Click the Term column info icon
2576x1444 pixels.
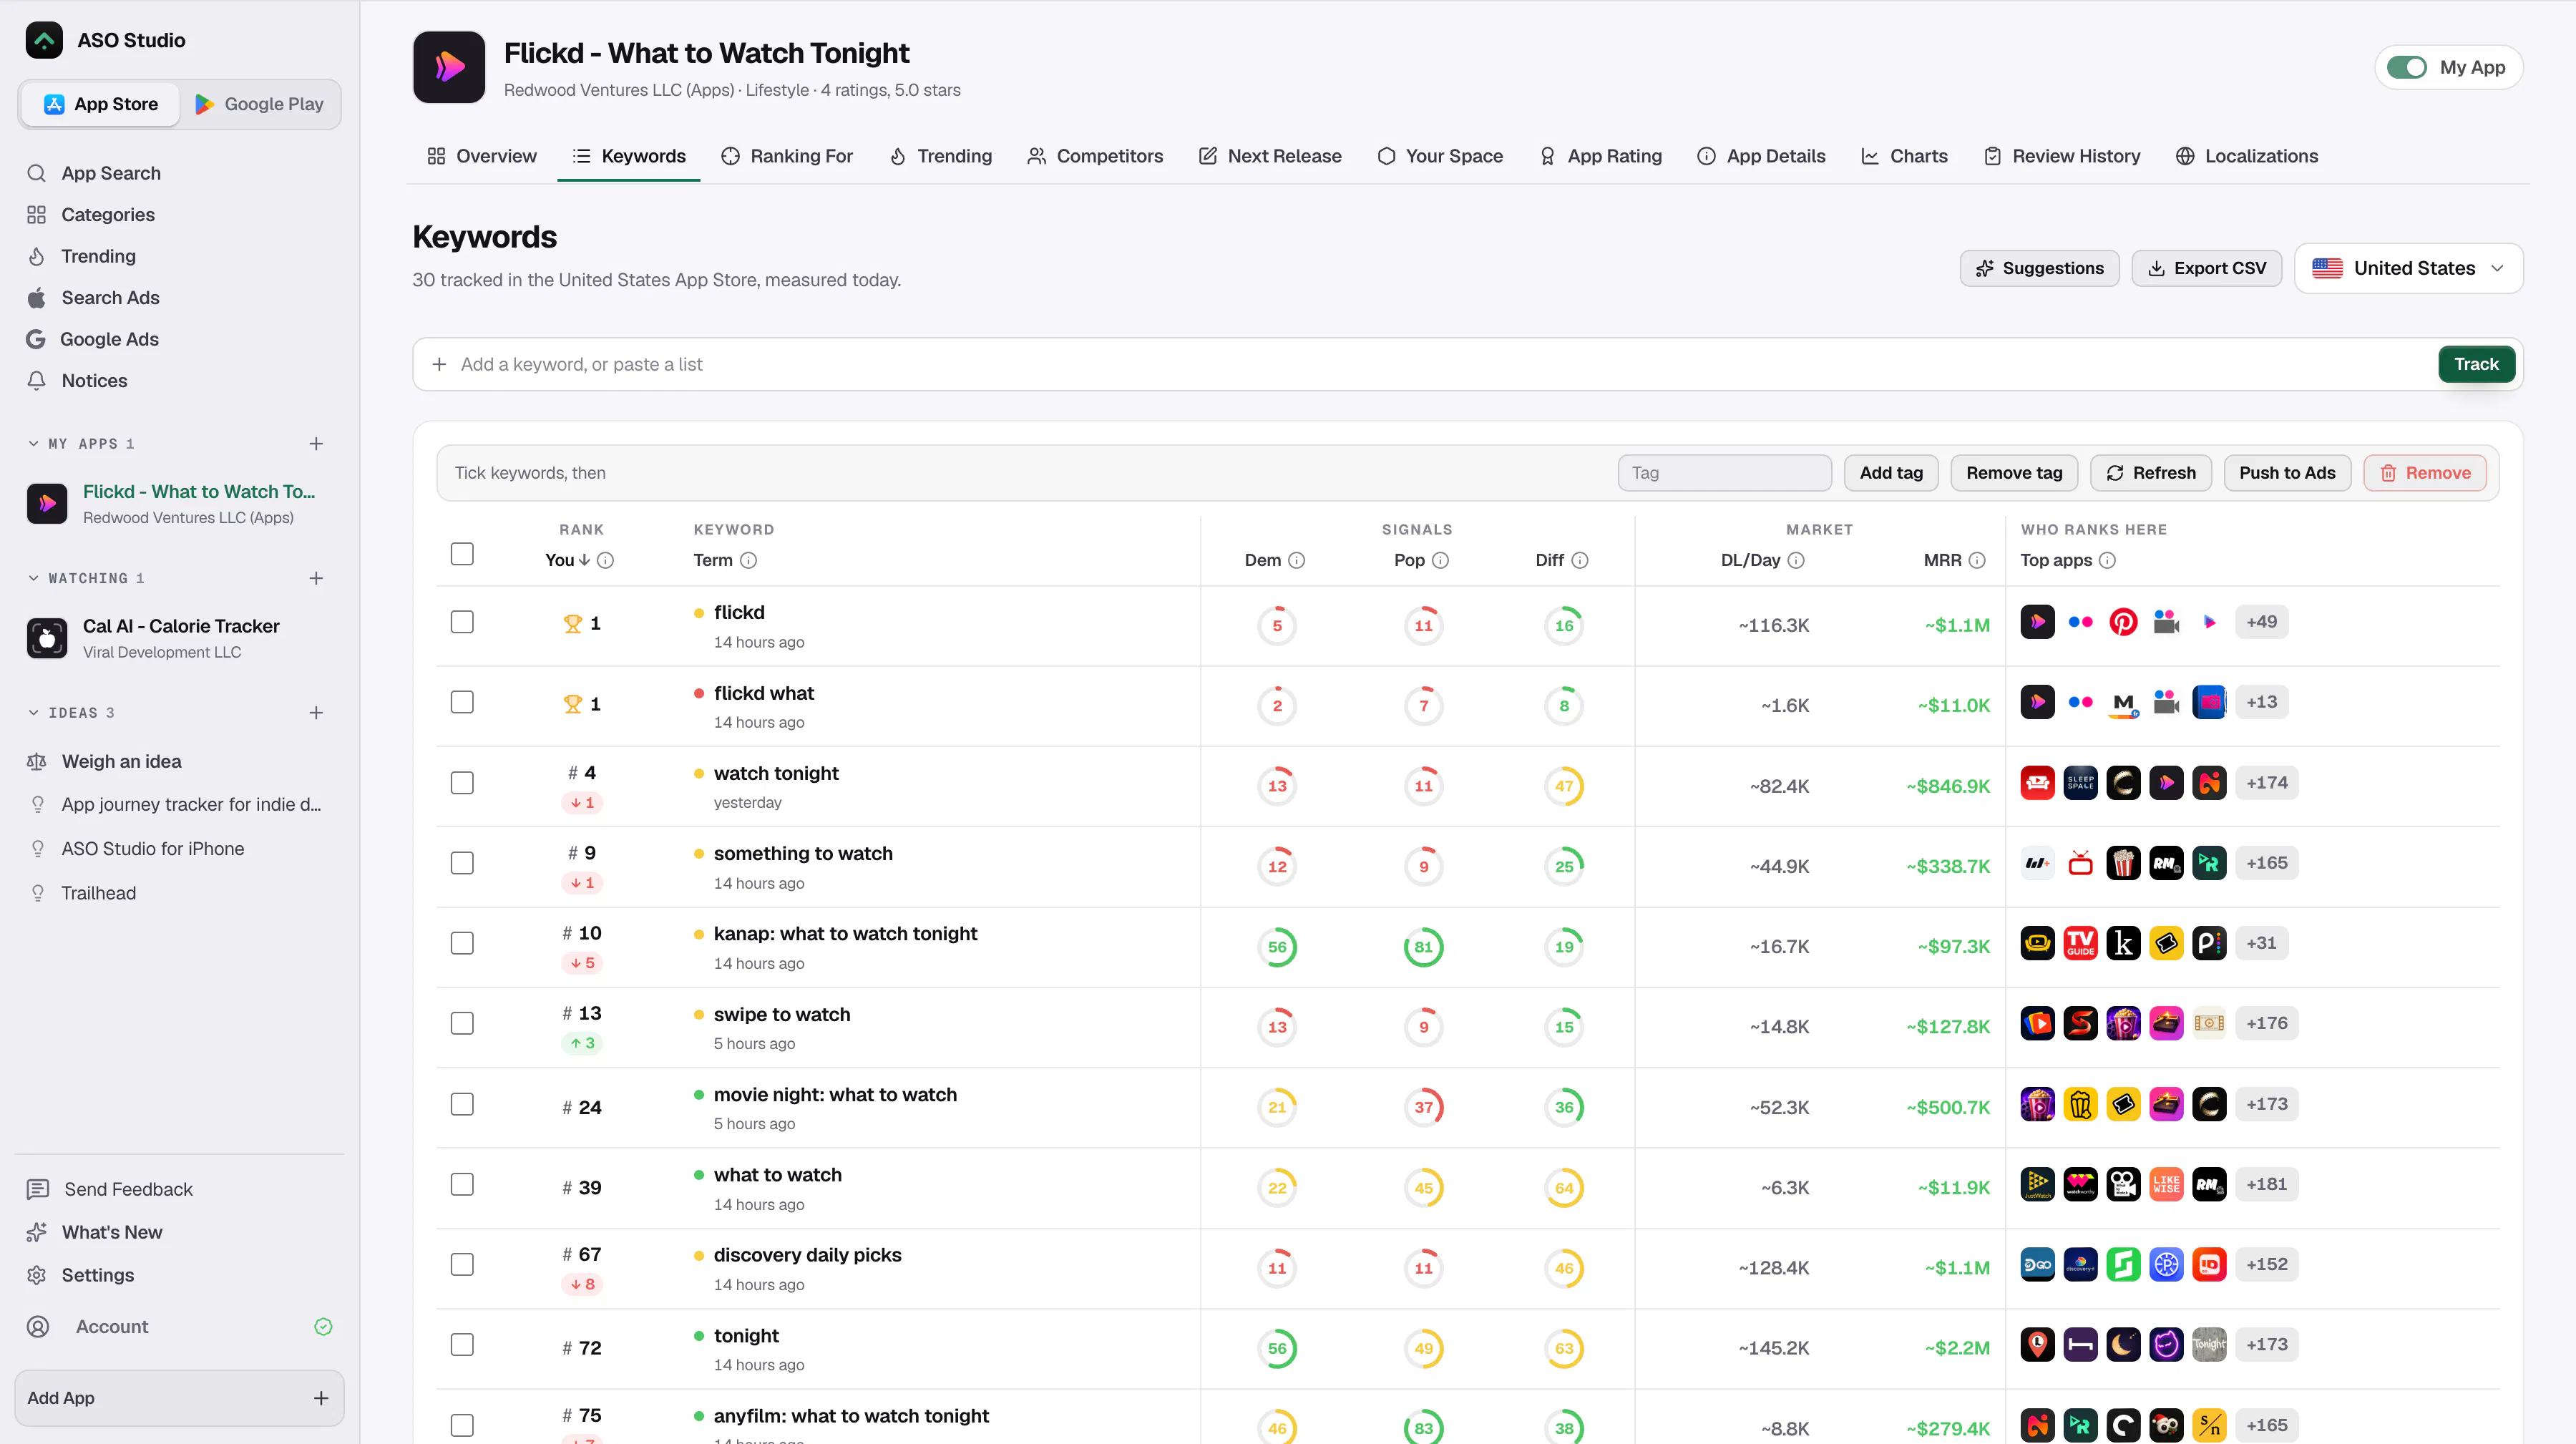748,560
